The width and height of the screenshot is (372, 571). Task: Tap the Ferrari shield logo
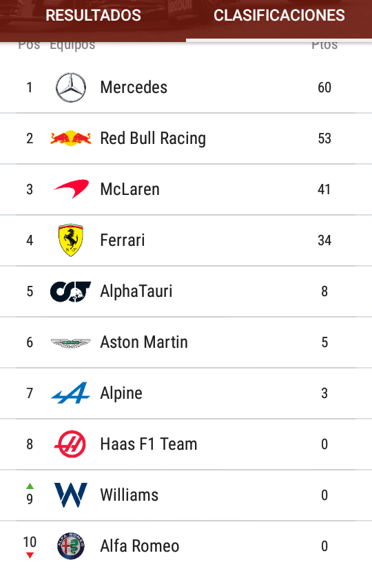71,240
